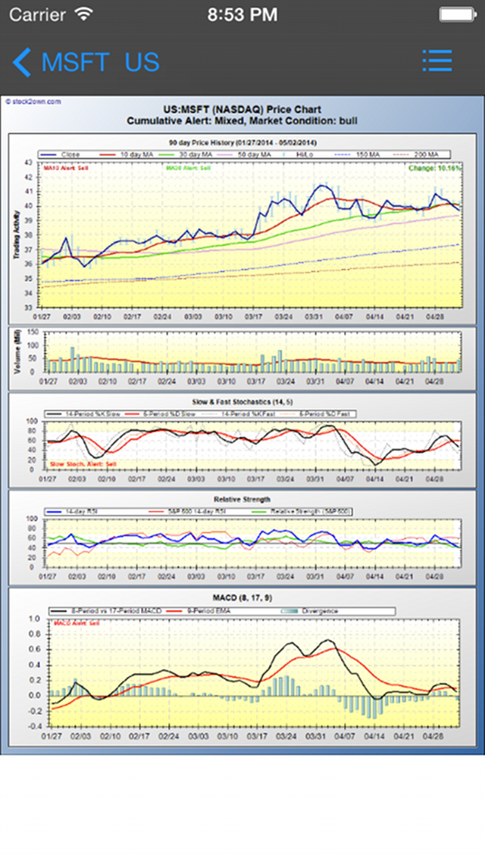Click the stock2own.com copyright text
This screenshot has width=485, height=860.
point(33,101)
